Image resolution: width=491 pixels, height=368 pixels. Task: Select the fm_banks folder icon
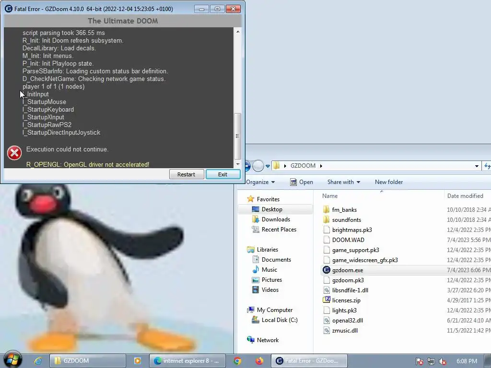tap(326, 210)
